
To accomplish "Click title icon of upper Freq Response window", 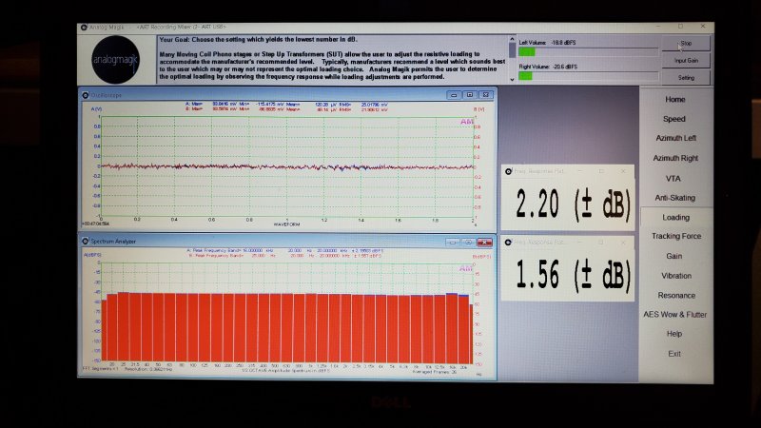I will 509,171.
